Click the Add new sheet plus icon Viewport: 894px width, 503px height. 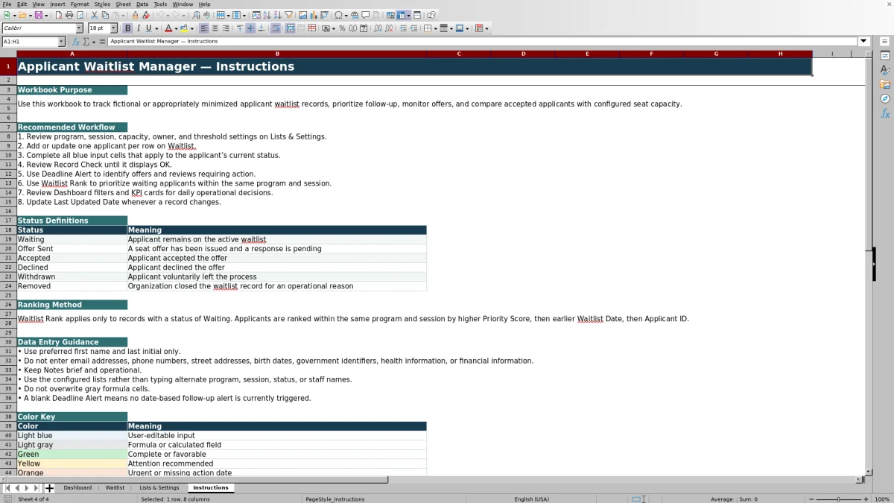click(x=50, y=488)
